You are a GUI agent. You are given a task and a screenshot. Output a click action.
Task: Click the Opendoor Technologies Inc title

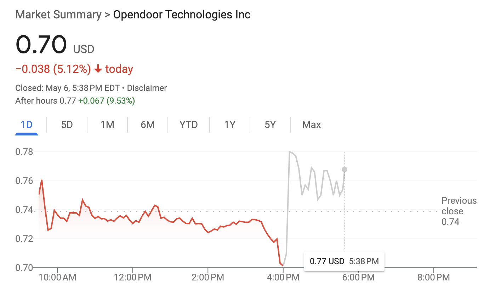pyautogui.click(x=182, y=15)
